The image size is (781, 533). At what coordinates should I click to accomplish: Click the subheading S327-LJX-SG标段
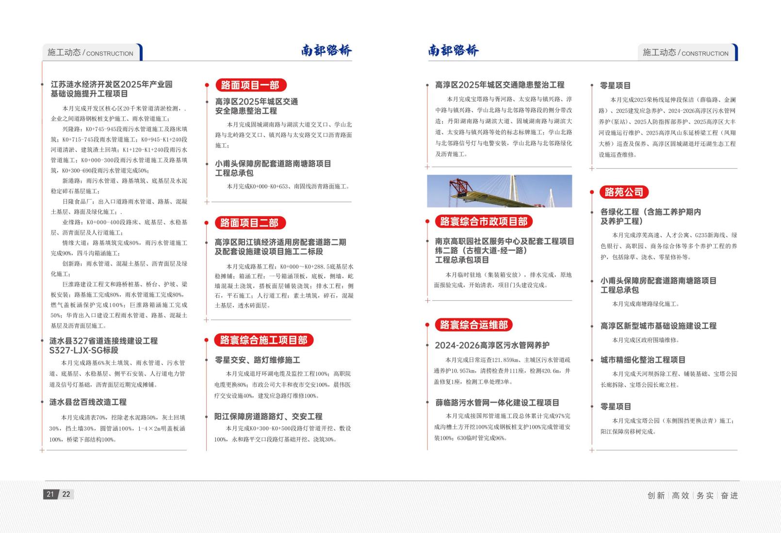[83, 350]
